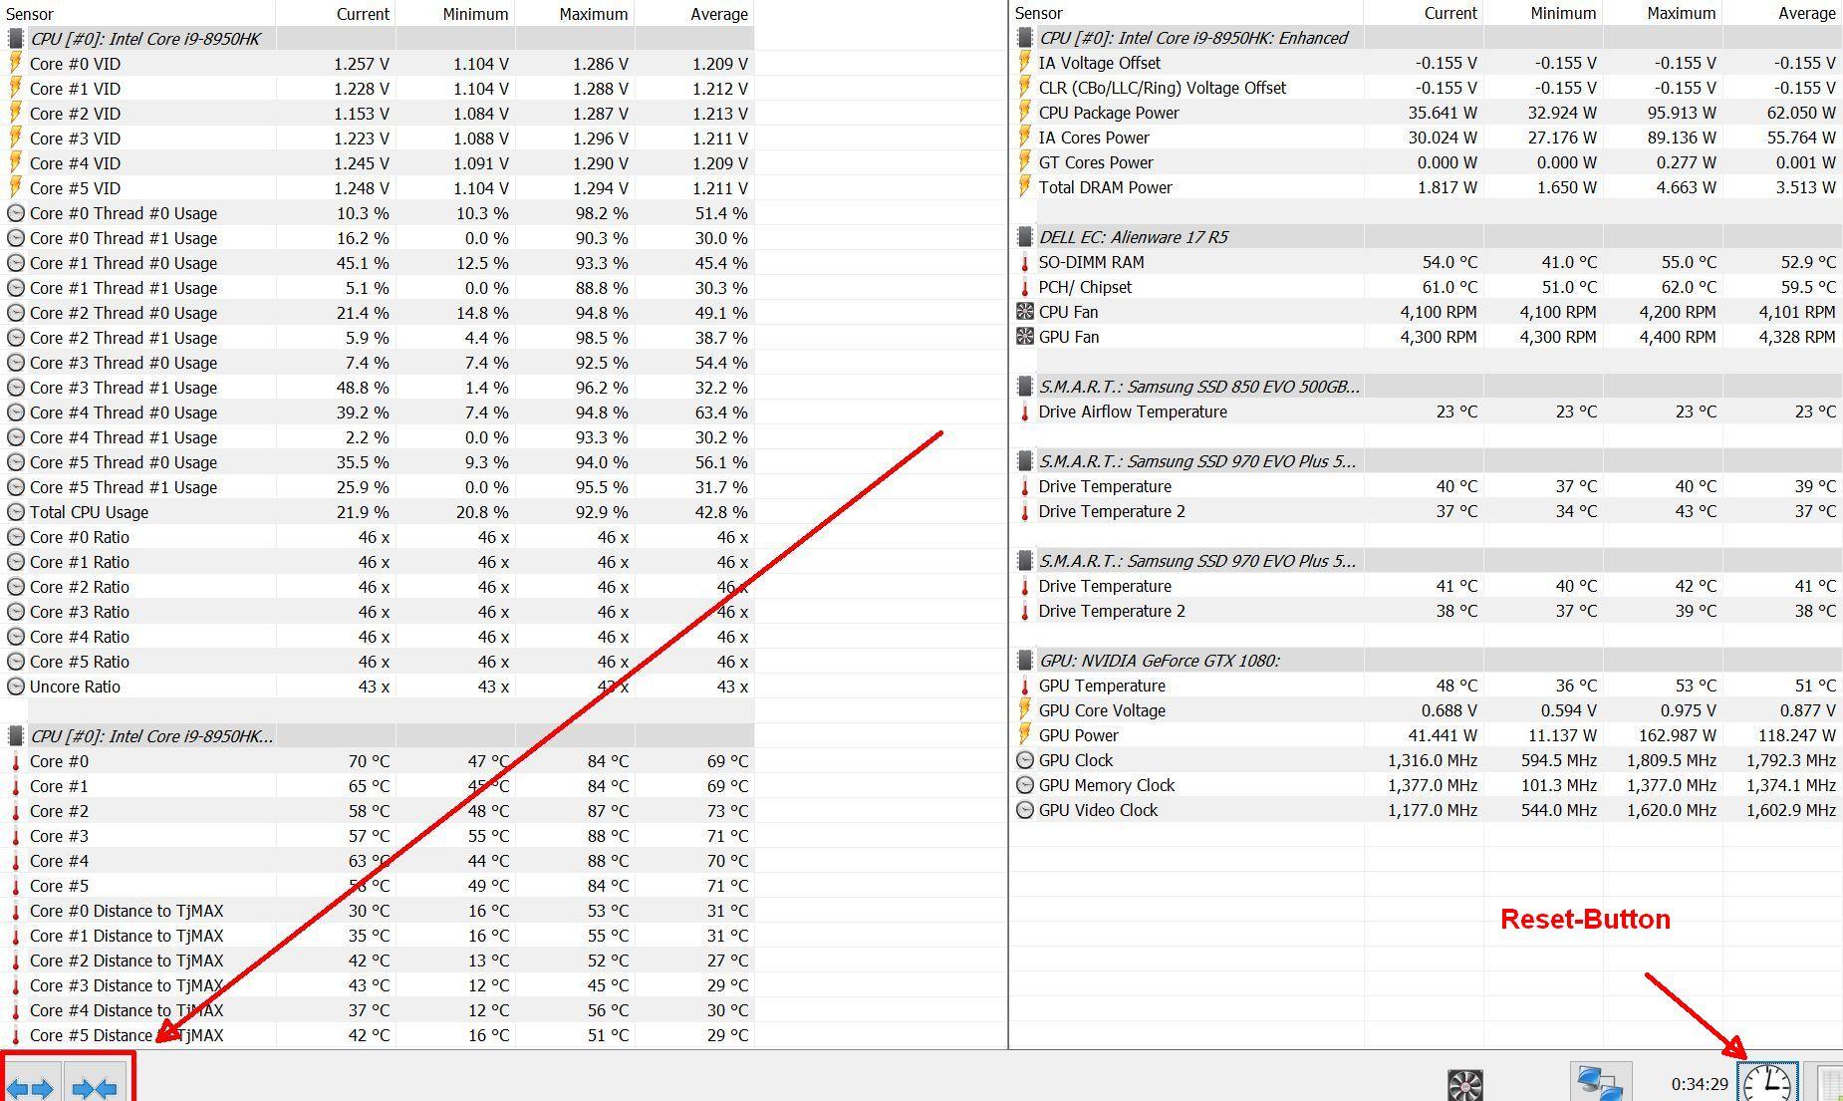Select the IA Voltage Offset row
This screenshot has height=1101, width=1843.
[x=1427, y=63]
